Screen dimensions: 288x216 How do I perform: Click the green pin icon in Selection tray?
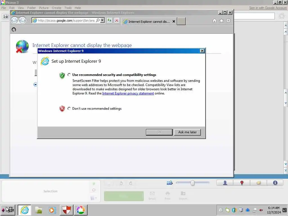[x=94, y=183]
